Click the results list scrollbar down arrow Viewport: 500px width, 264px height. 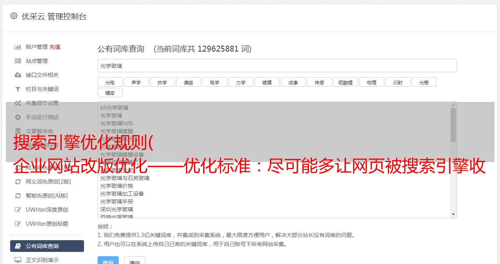453,214
